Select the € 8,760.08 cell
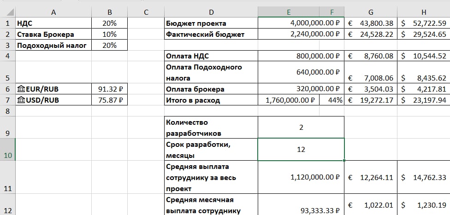 371,56
